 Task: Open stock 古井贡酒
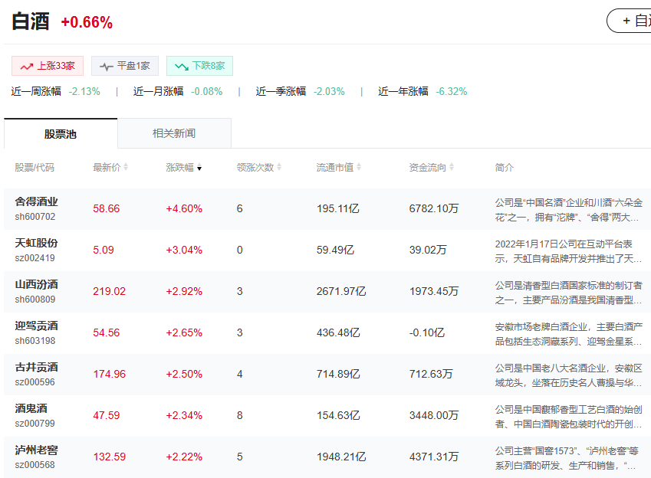click(x=37, y=367)
